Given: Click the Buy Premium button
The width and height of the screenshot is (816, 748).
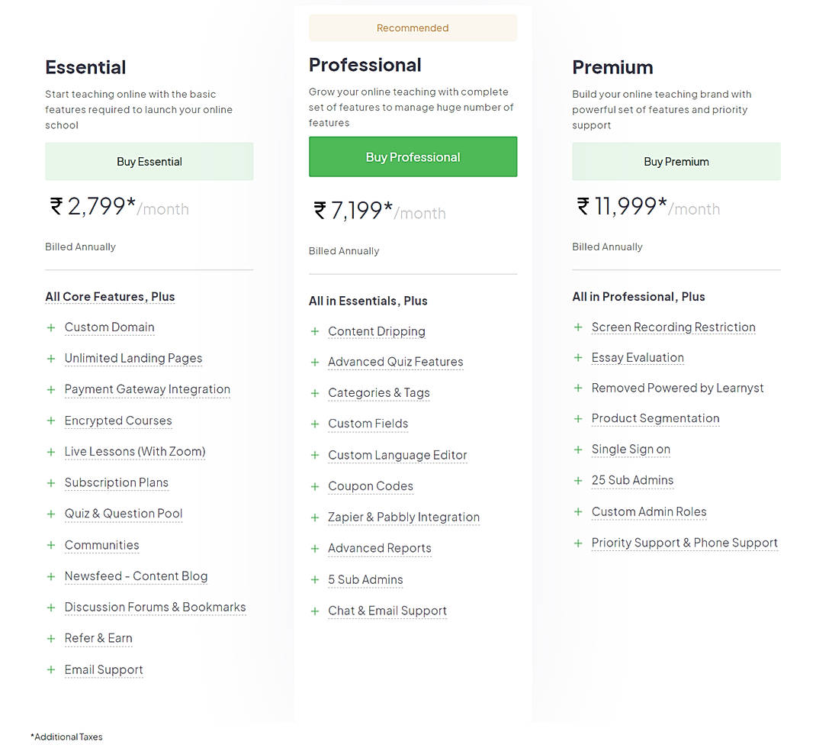Looking at the screenshot, I should click(676, 161).
